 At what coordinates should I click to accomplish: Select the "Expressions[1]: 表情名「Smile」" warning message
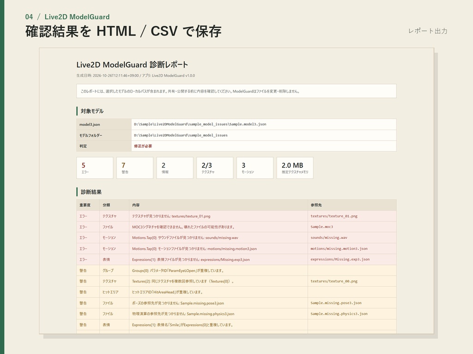click(x=183, y=325)
